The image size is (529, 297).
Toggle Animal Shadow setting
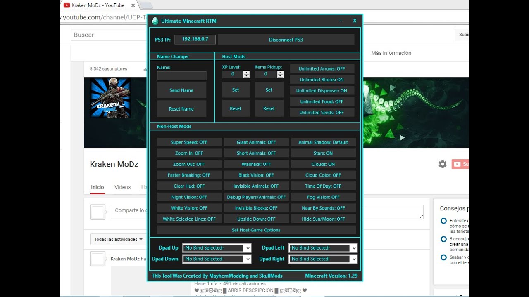coord(323,142)
